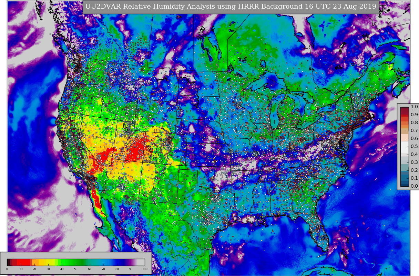Click the 0.2 label on right colorbar
Image resolution: width=419 pixels, height=276 pixels.
[x=414, y=170]
